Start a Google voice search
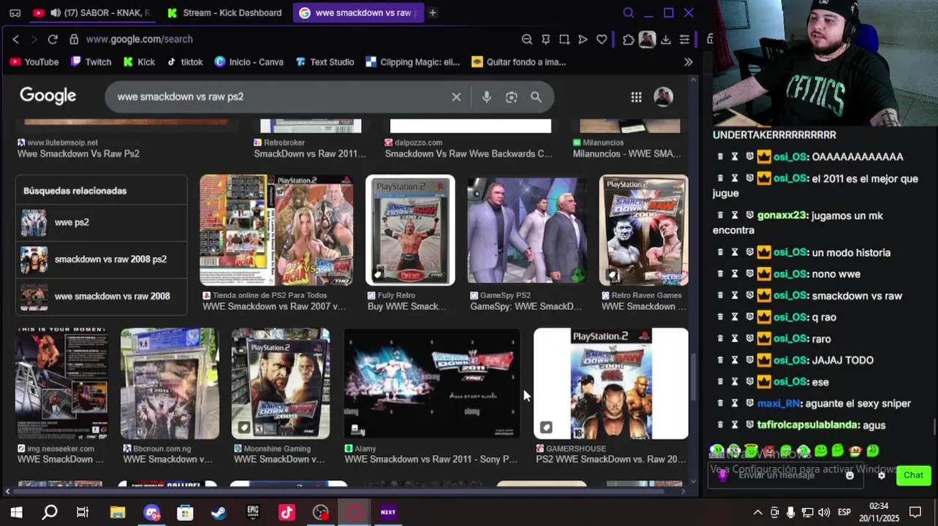938x526 pixels. point(487,96)
